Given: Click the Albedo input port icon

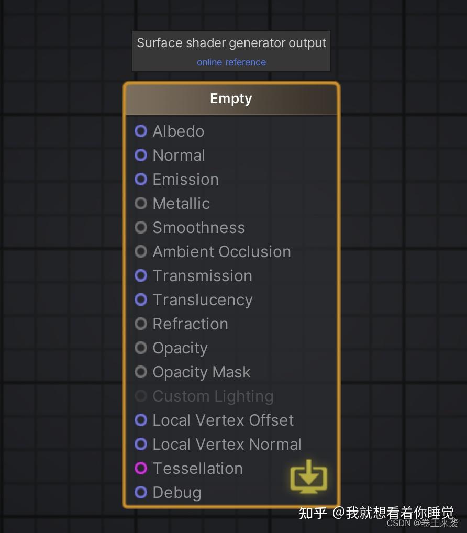Looking at the screenshot, I should (140, 131).
